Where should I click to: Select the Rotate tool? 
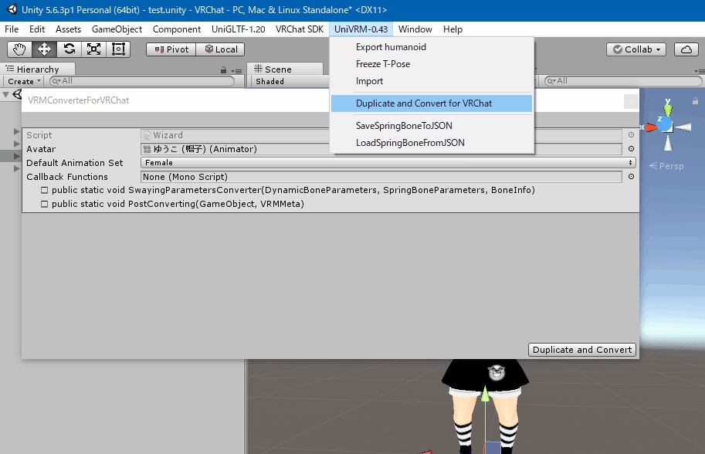coord(69,49)
